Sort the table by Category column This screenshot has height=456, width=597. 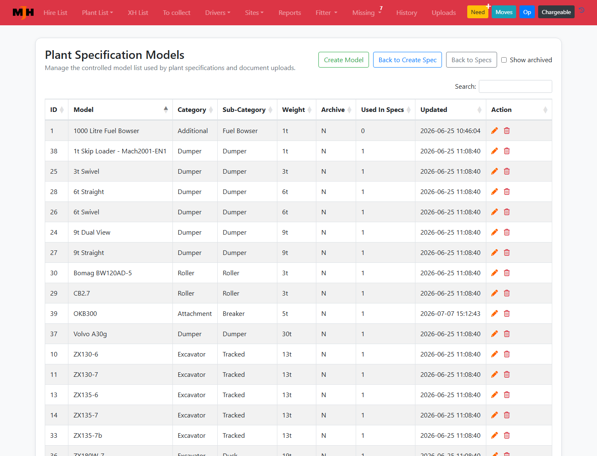[x=195, y=110]
